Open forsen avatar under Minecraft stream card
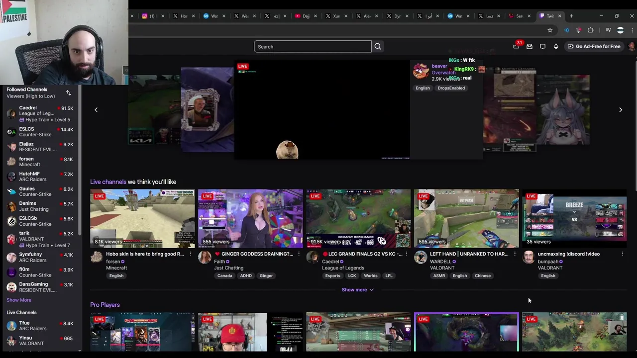Screen dimensions: 637x358 97,257
